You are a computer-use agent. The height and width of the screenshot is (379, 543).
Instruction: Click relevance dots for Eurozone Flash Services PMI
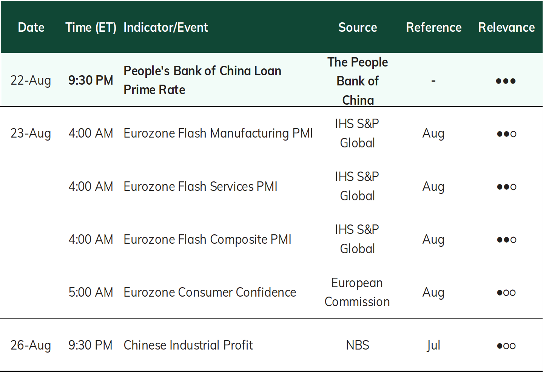[x=506, y=187]
